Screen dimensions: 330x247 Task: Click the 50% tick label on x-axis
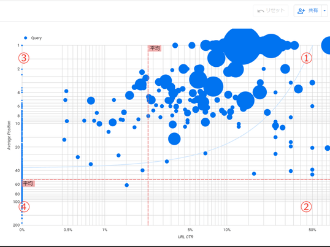pyautogui.click(x=312, y=230)
